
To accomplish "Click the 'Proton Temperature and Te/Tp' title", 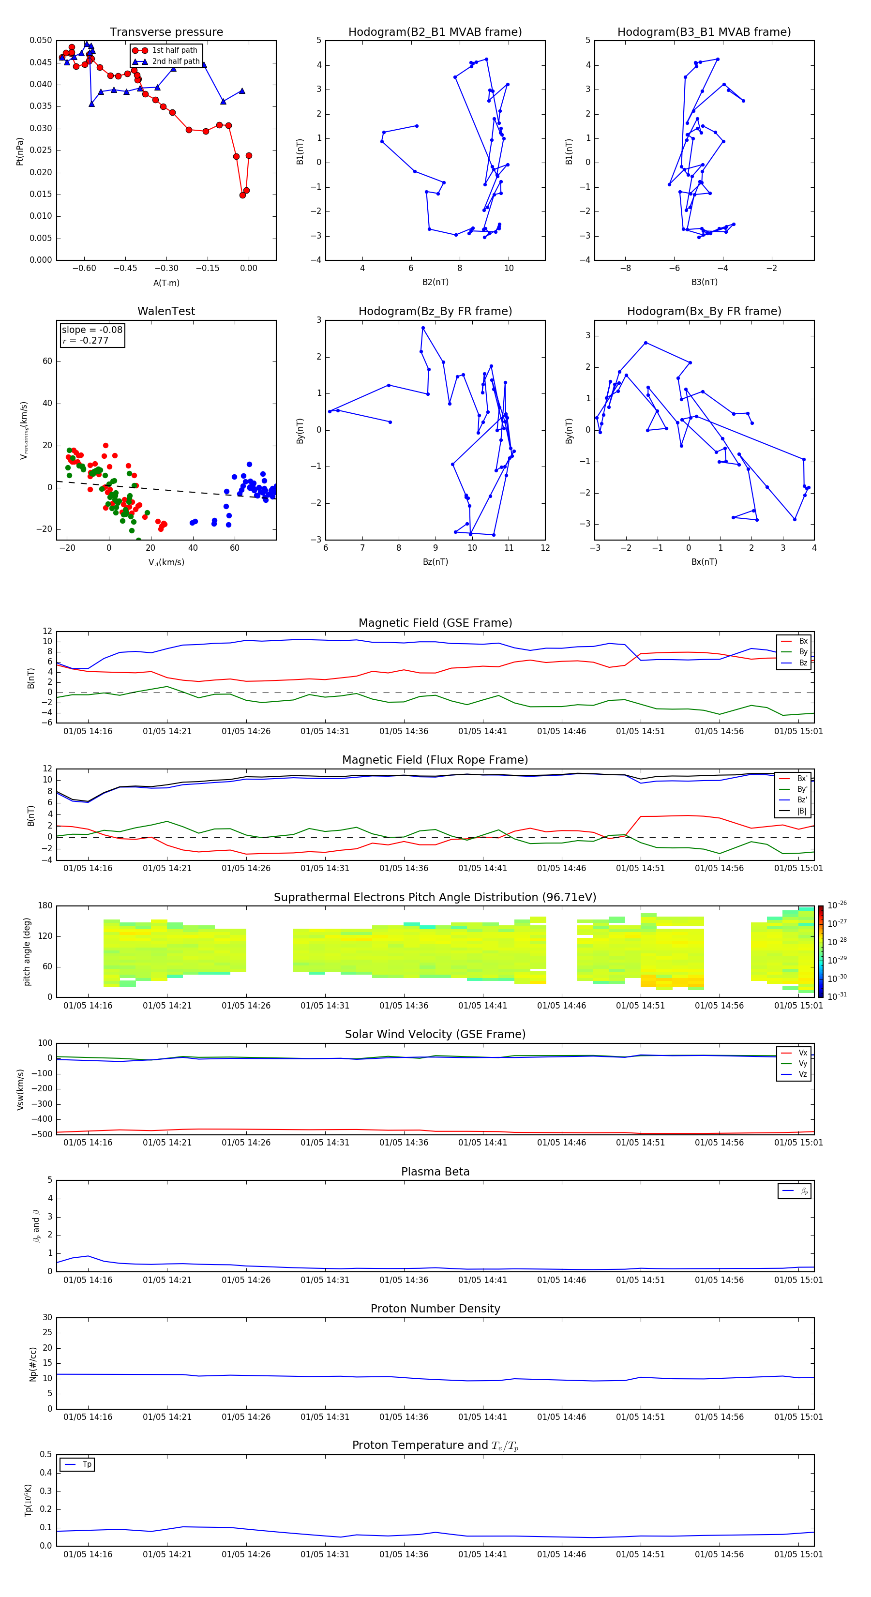I will 435,1446.
